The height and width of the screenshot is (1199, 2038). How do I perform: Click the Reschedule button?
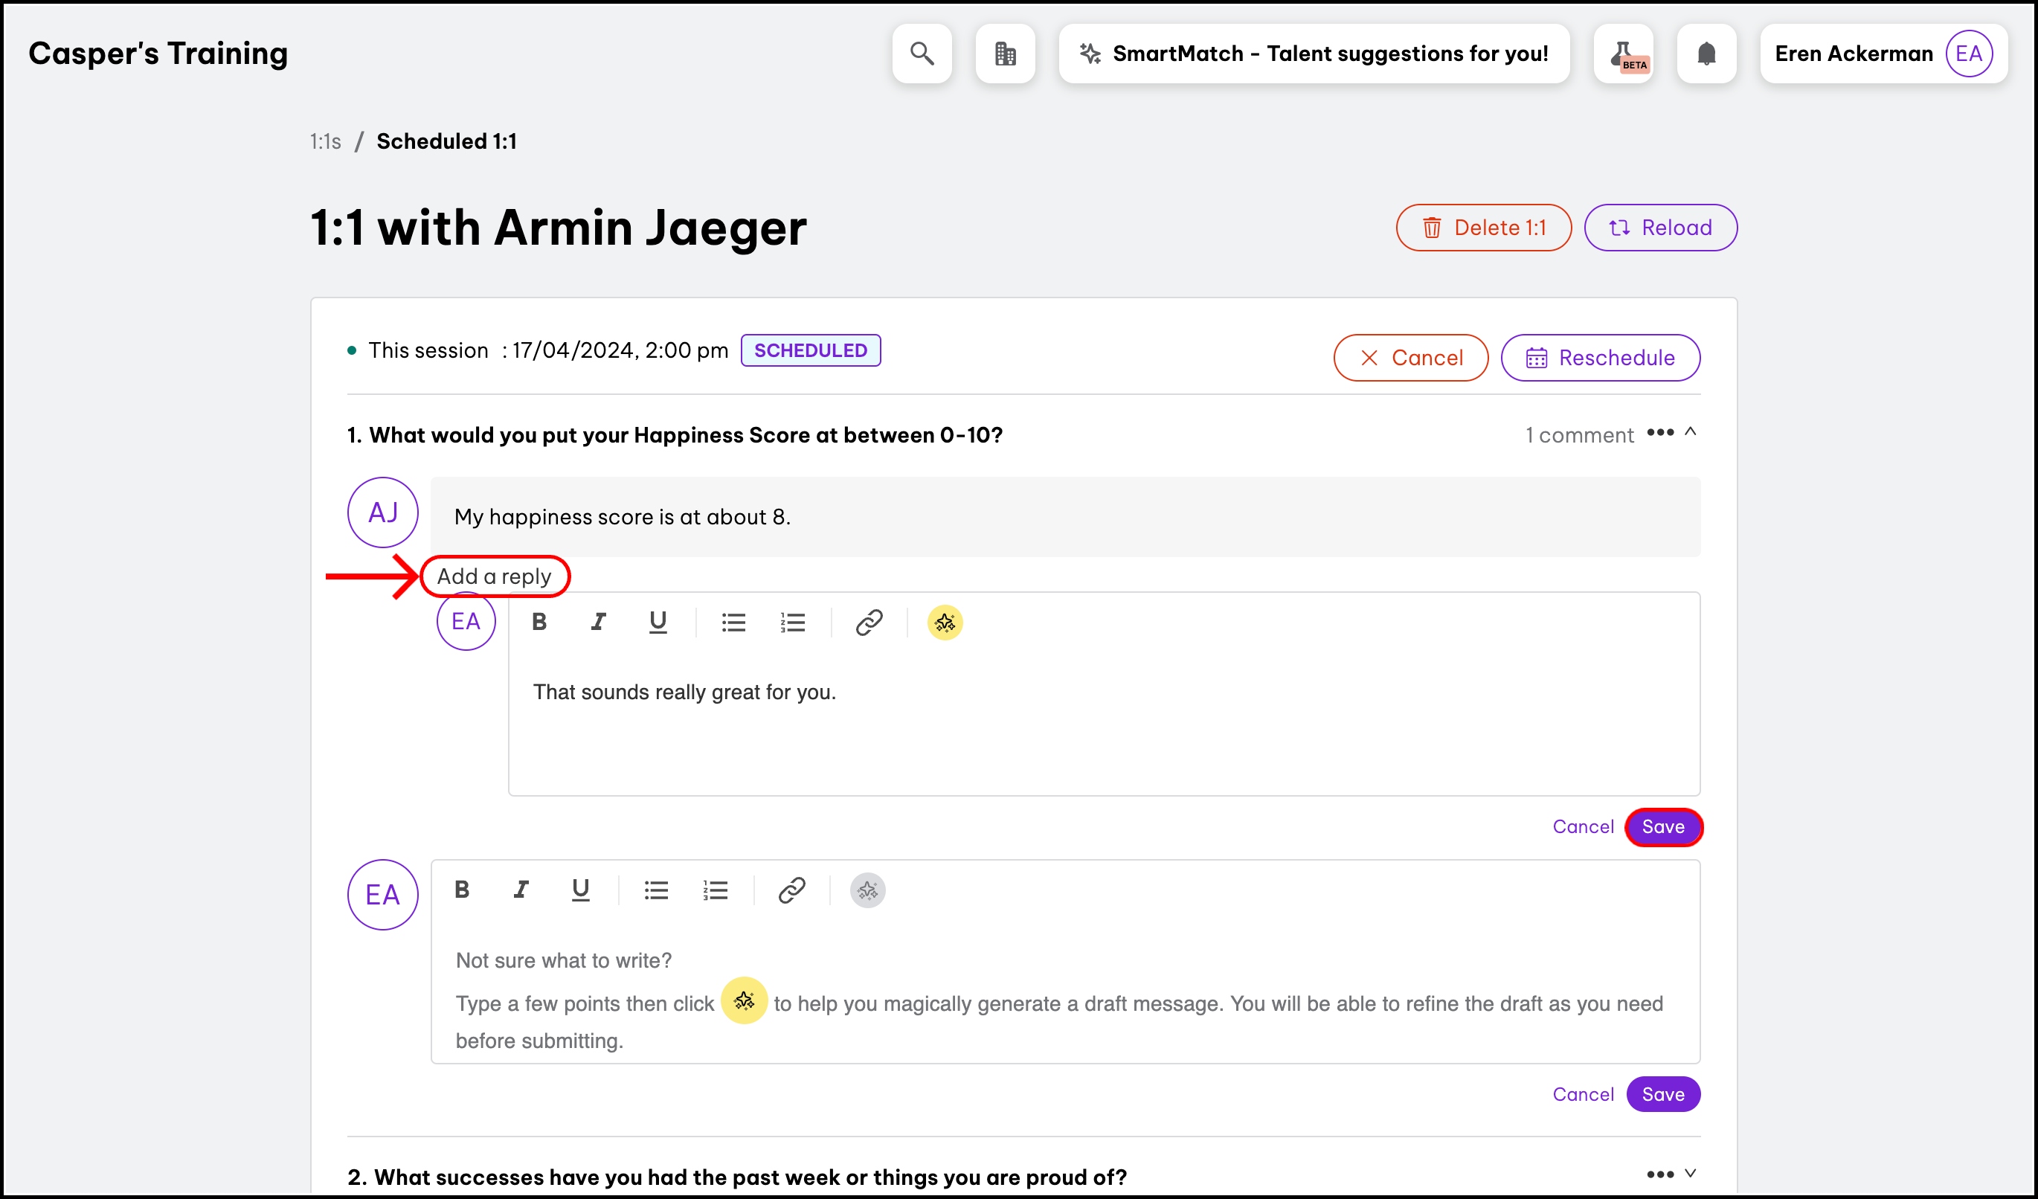point(1601,357)
